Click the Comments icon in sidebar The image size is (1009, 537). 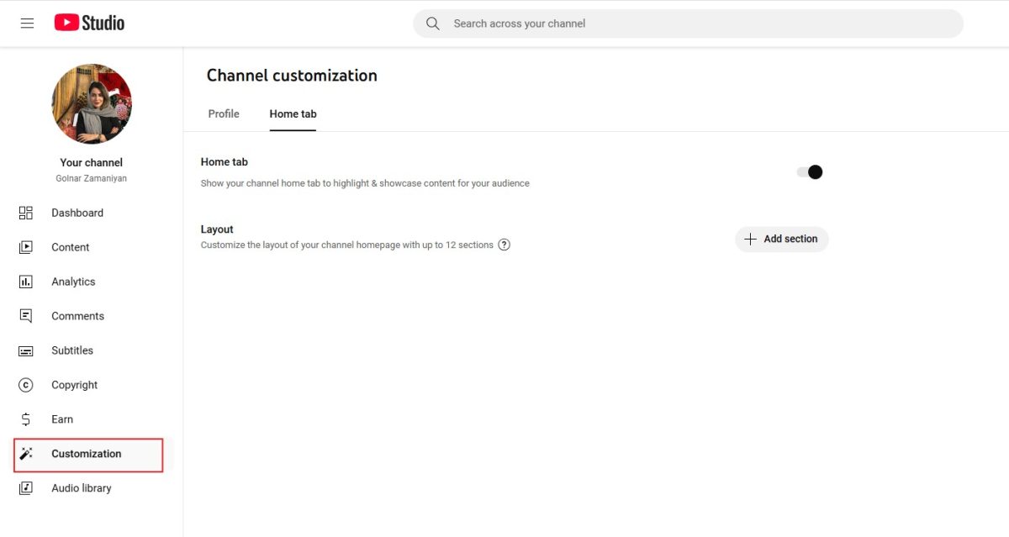26,316
